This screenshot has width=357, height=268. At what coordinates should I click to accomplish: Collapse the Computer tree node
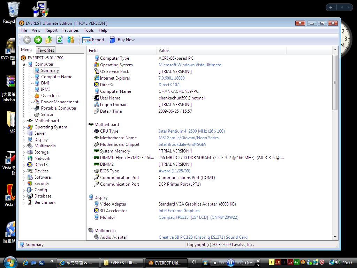coord(24,65)
